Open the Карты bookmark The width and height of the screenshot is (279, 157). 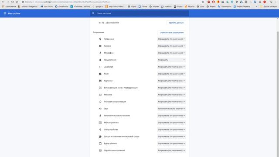(x=132, y=7)
